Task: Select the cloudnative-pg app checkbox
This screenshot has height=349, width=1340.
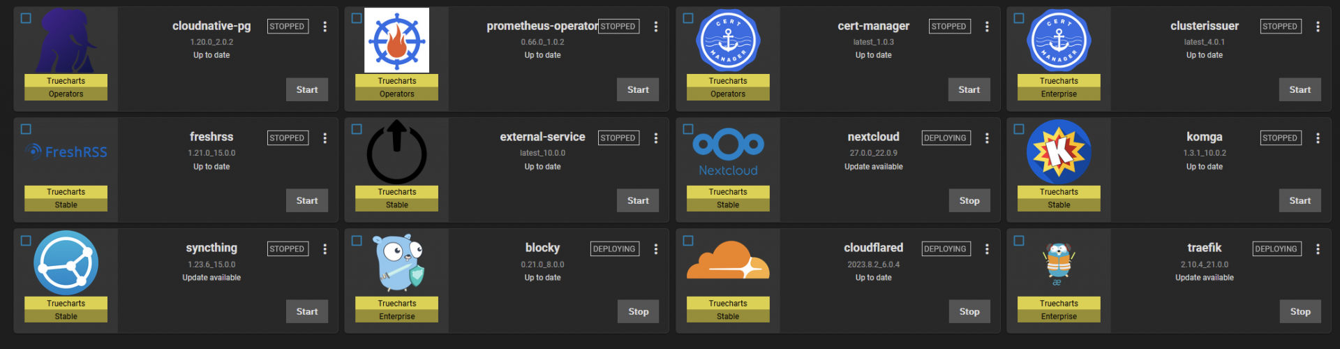Action: tap(26, 18)
